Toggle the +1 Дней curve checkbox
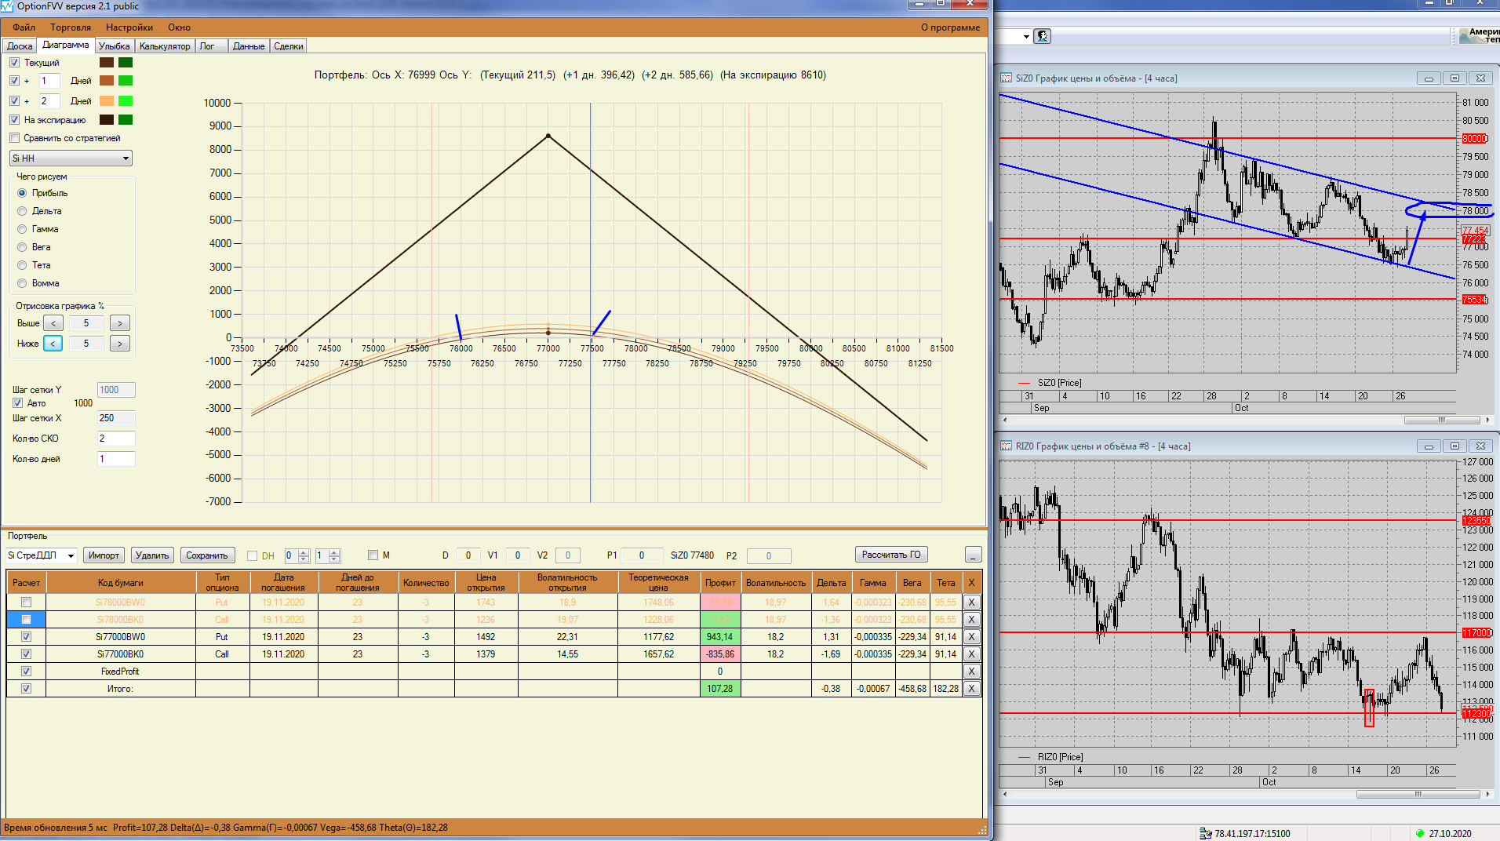Image resolution: width=1500 pixels, height=841 pixels. 15,81
